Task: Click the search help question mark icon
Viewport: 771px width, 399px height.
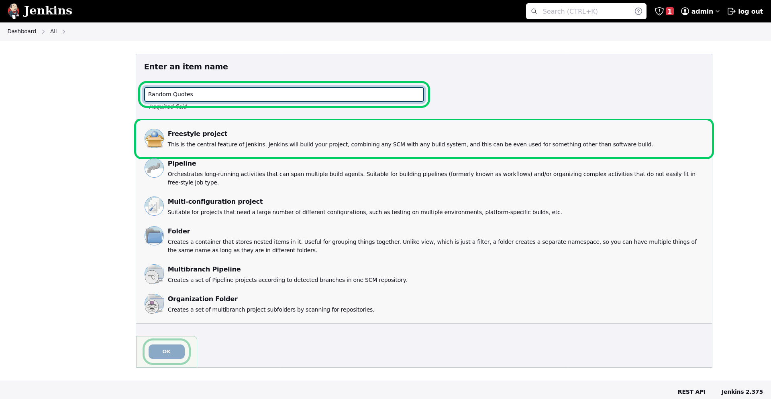Action: 638,11
